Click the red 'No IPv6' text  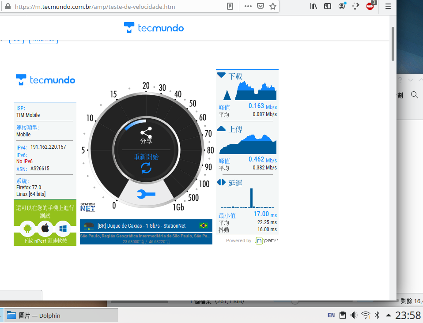(x=24, y=161)
